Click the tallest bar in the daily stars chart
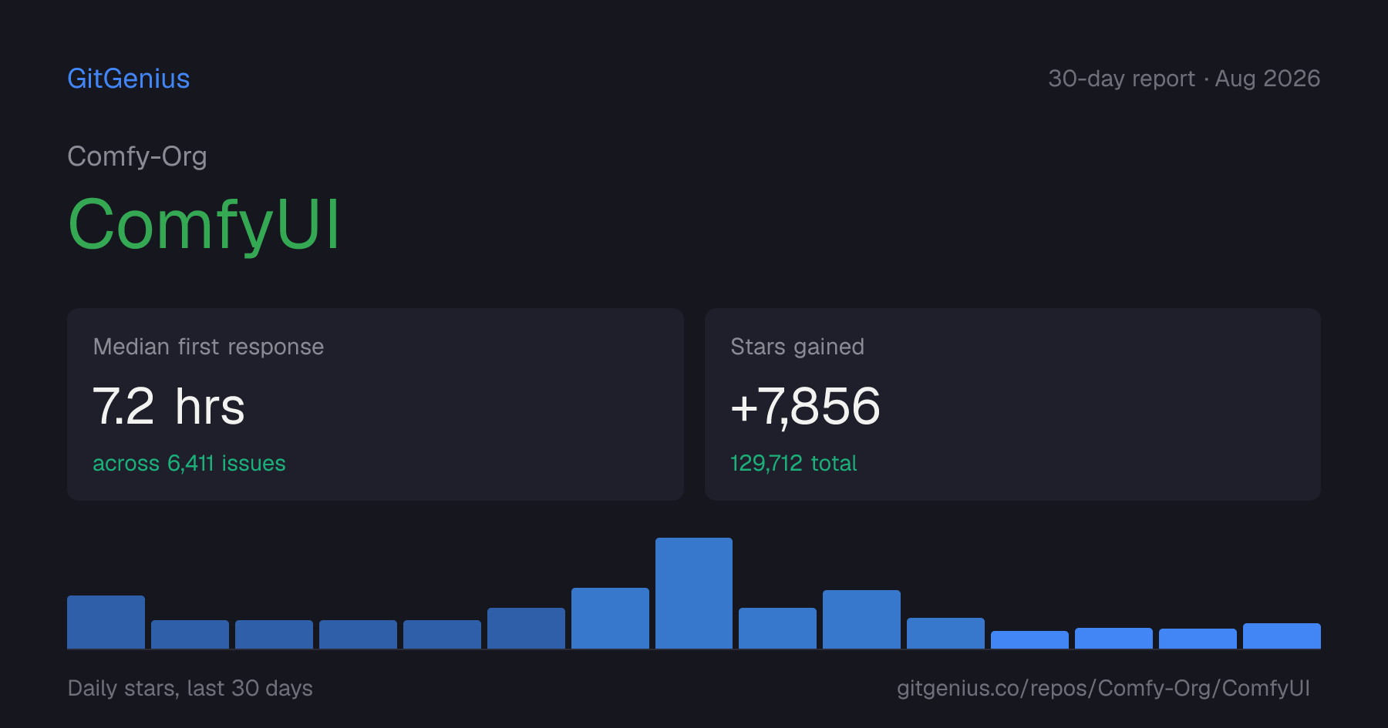 click(x=694, y=593)
